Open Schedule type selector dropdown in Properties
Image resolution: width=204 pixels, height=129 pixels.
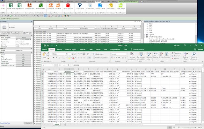pyautogui.click(x=32, y=27)
